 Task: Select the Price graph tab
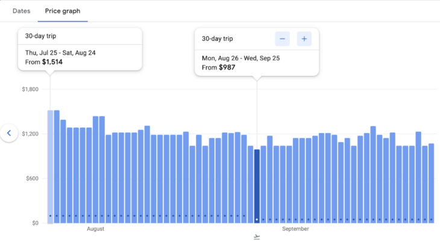[63, 11]
